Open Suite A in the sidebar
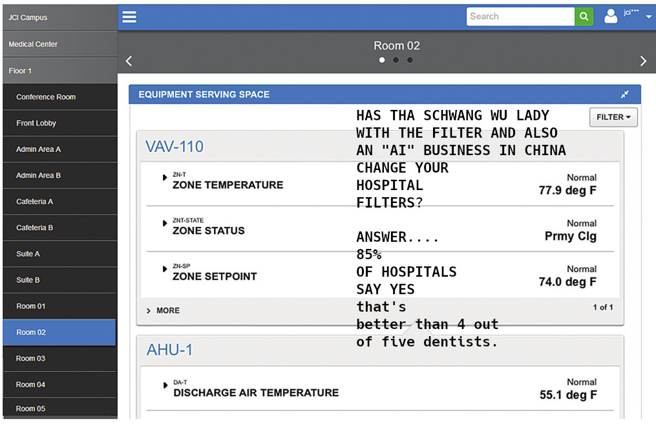 click(x=60, y=254)
